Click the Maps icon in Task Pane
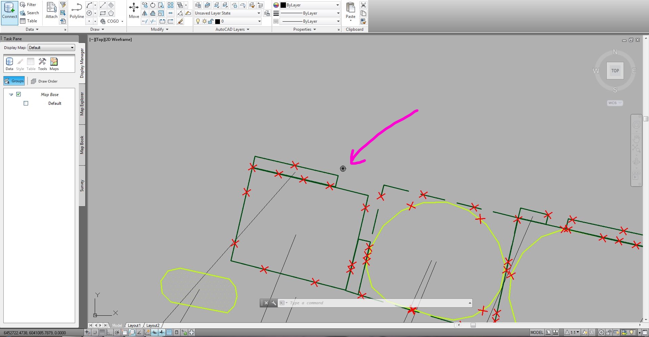The height and width of the screenshot is (337, 649). pos(54,64)
